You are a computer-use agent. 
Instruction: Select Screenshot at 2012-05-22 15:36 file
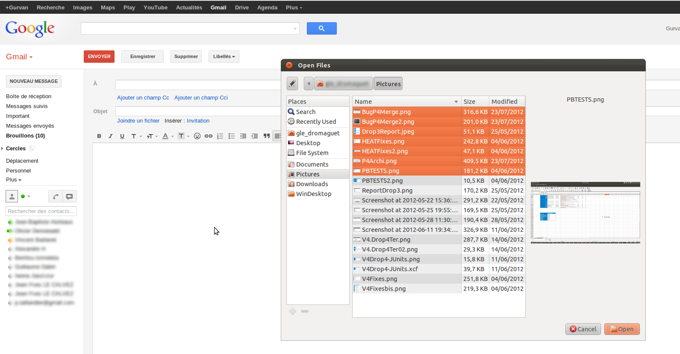pyautogui.click(x=439, y=200)
